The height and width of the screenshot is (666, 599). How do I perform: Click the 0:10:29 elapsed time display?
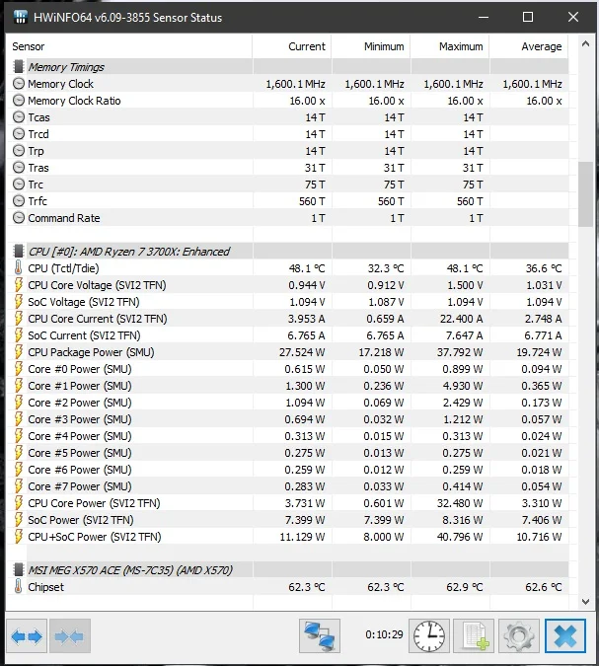[384, 634]
